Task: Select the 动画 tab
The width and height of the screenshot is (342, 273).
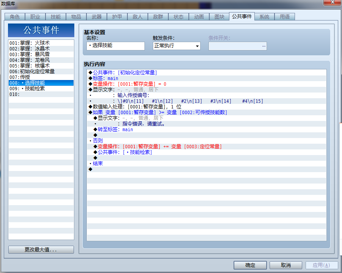Action: (199, 17)
